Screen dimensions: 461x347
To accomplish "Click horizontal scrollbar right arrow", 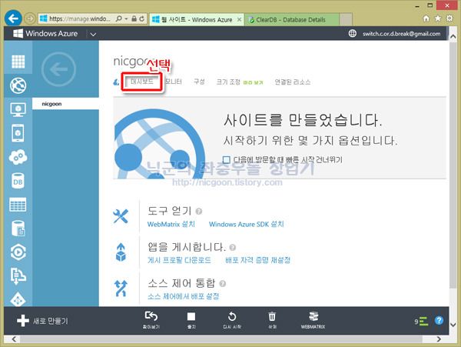I will coord(439,339).
